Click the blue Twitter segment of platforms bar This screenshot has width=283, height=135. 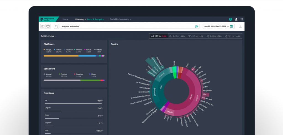point(87,56)
